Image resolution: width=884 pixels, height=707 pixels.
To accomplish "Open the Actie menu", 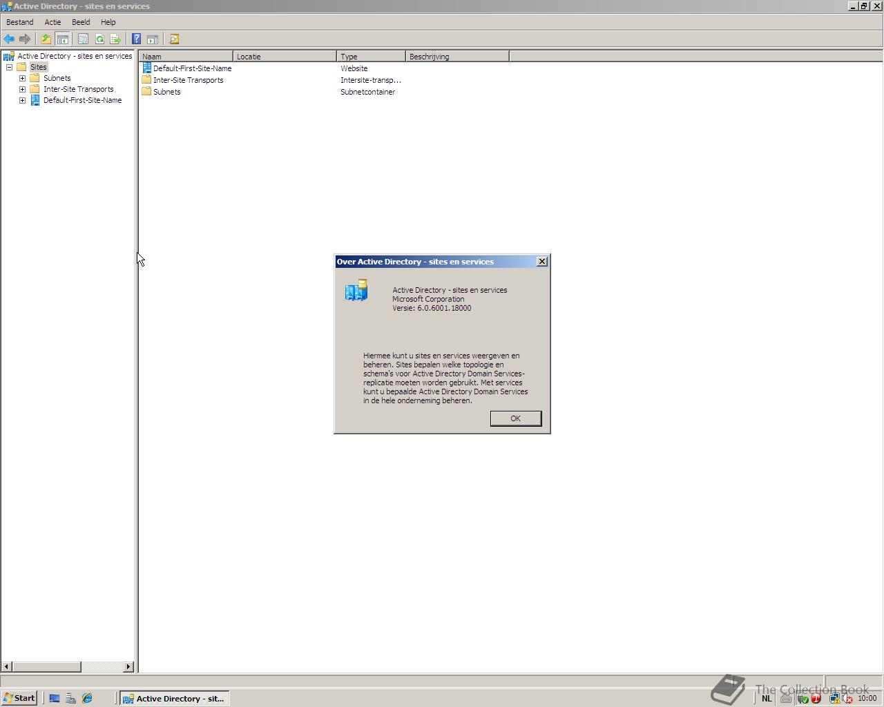I will click(x=52, y=22).
